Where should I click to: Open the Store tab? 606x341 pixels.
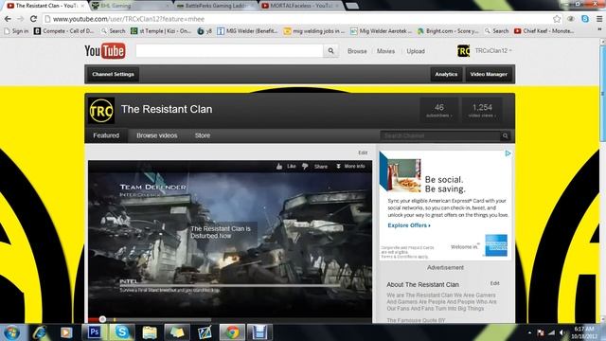pyautogui.click(x=203, y=135)
